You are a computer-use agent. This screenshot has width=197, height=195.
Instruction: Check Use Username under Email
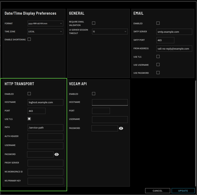click(158, 65)
